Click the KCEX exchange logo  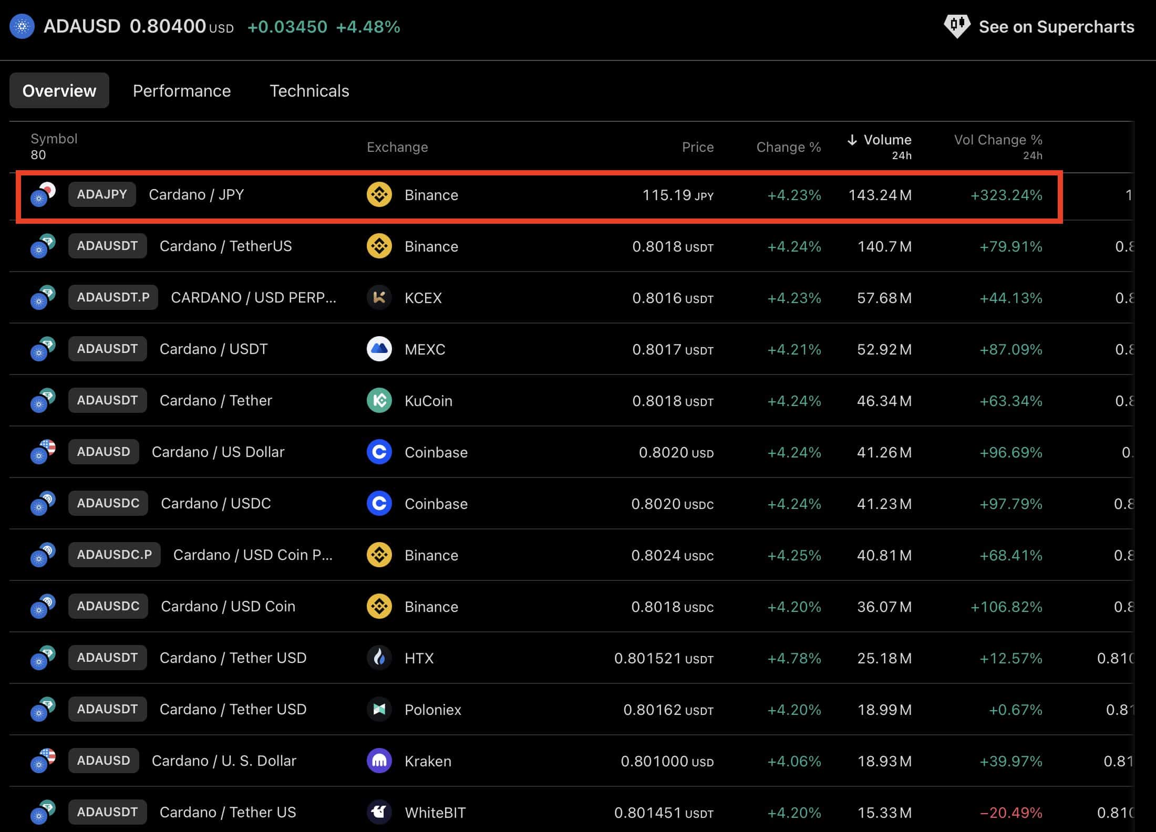[x=379, y=298]
